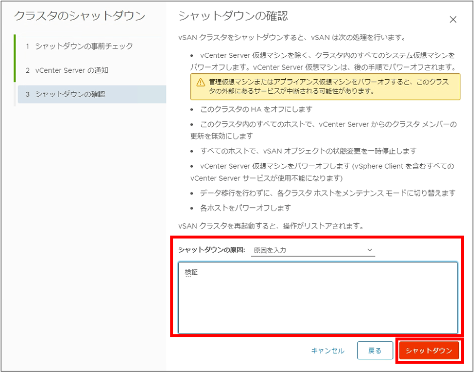This screenshot has height=372, width=474.
Task: Click the 戻る button
Action: pyautogui.click(x=374, y=350)
